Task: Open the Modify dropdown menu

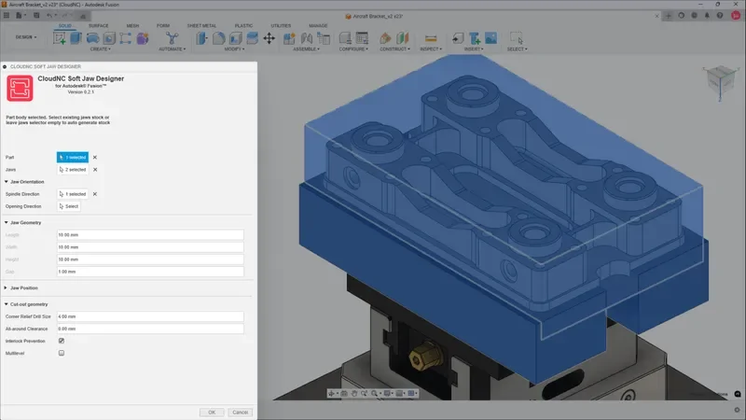Action: 234,49
